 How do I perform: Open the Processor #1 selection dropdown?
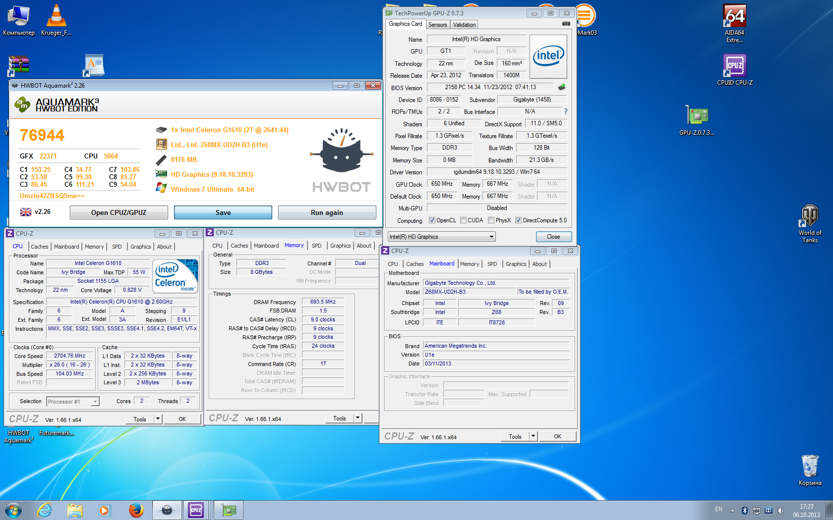click(x=73, y=402)
